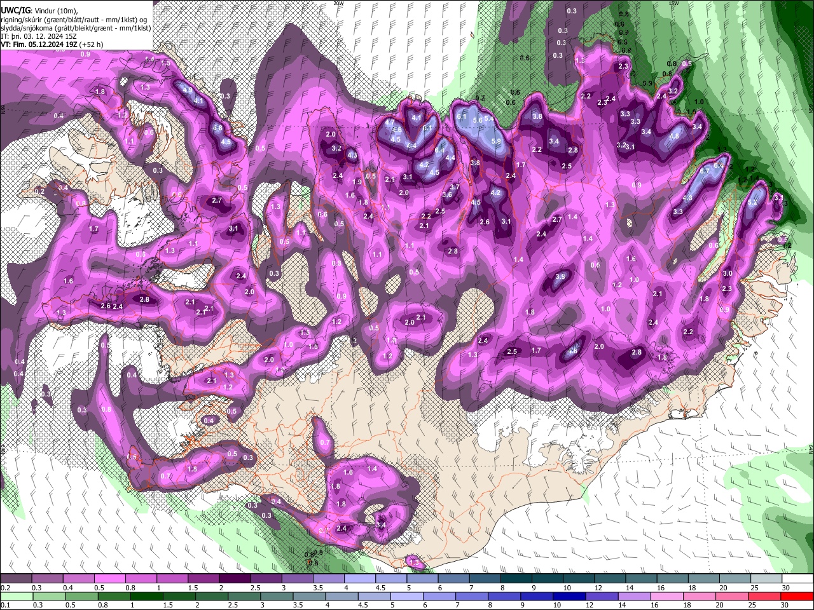Click the slydda/snjókoma legend description line
Screen dimensions: 814x610
pos(76,28)
